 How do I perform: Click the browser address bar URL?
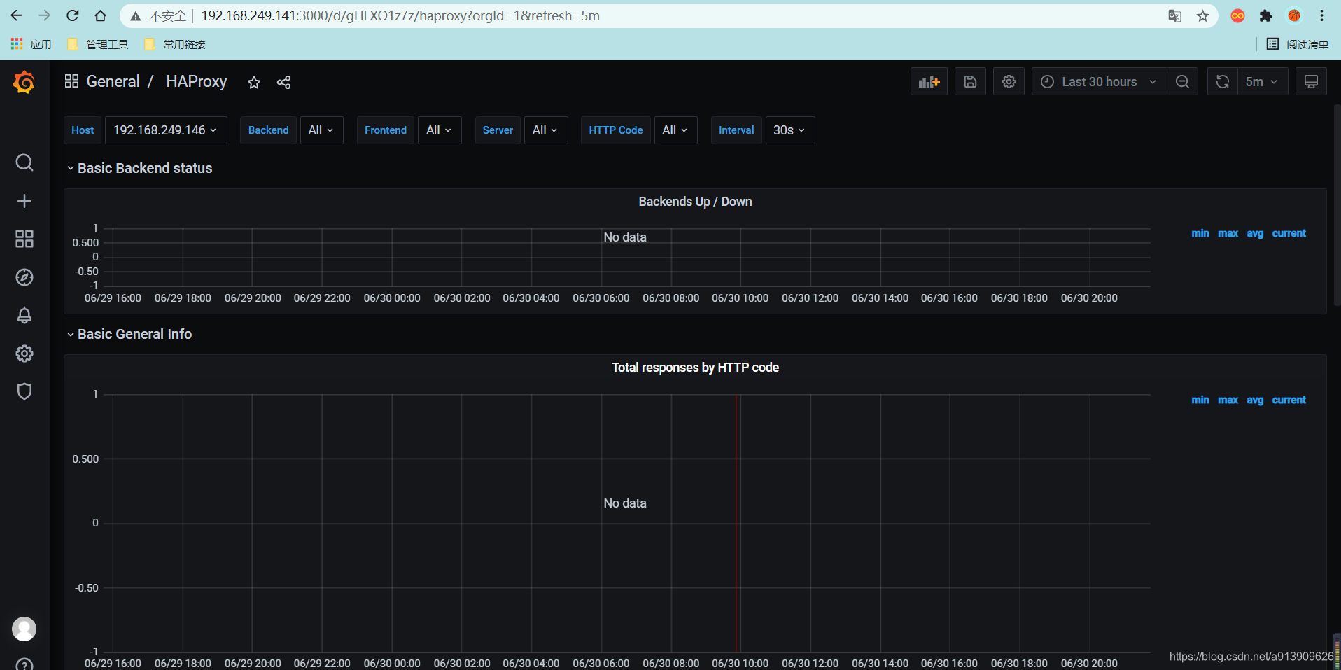pos(400,15)
